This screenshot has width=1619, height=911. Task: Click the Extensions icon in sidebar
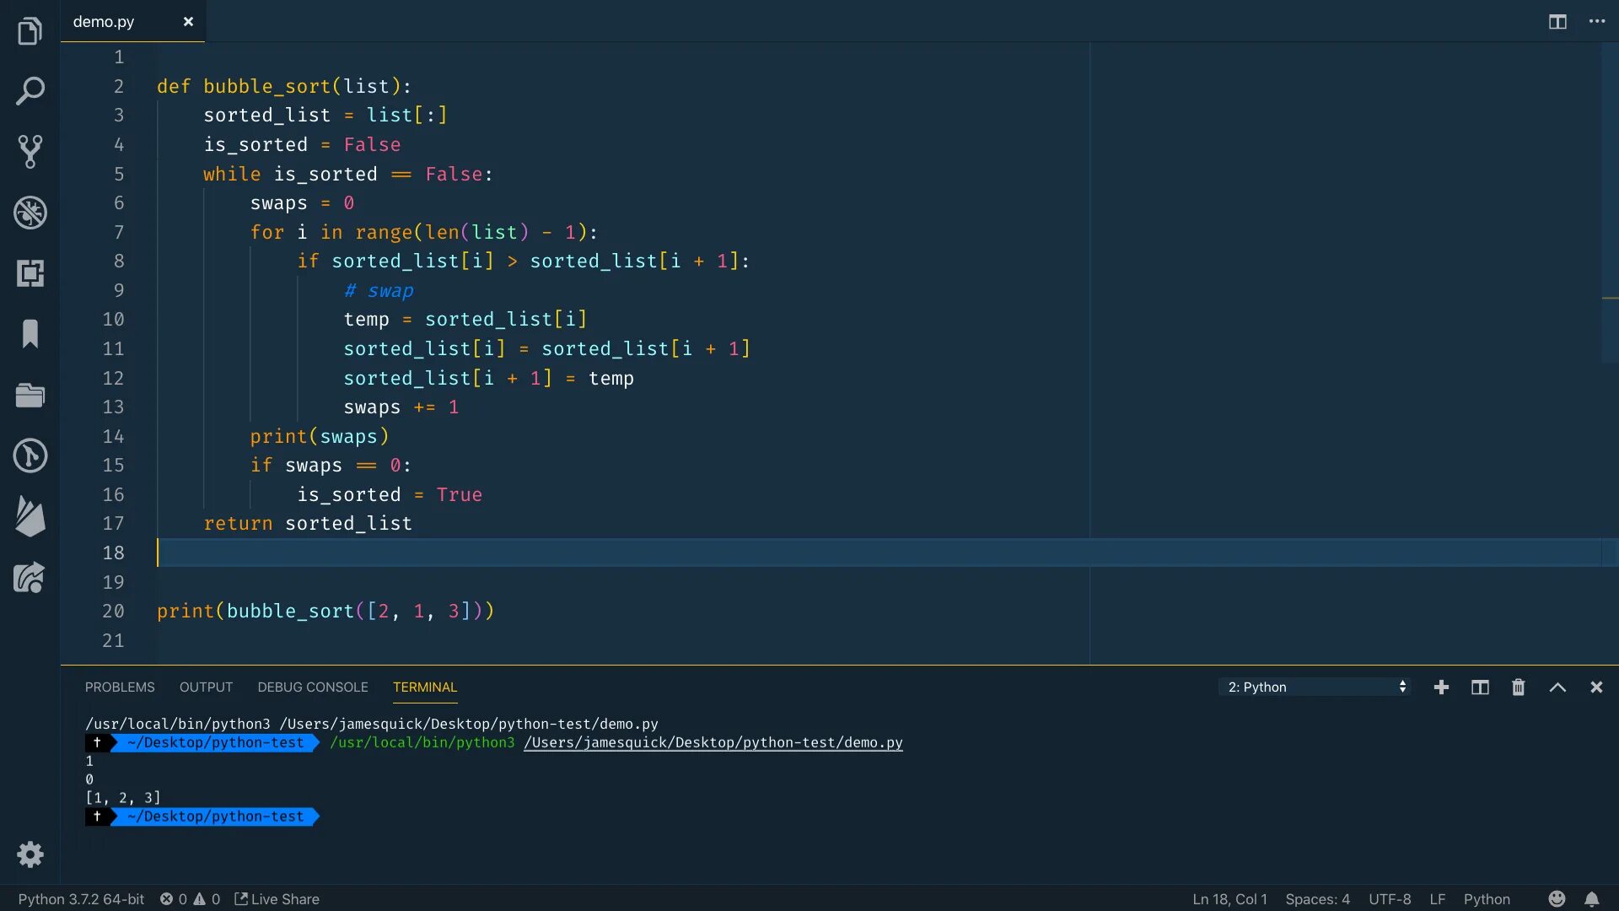[x=30, y=272]
